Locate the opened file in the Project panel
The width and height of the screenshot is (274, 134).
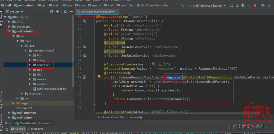click(x=52, y=12)
